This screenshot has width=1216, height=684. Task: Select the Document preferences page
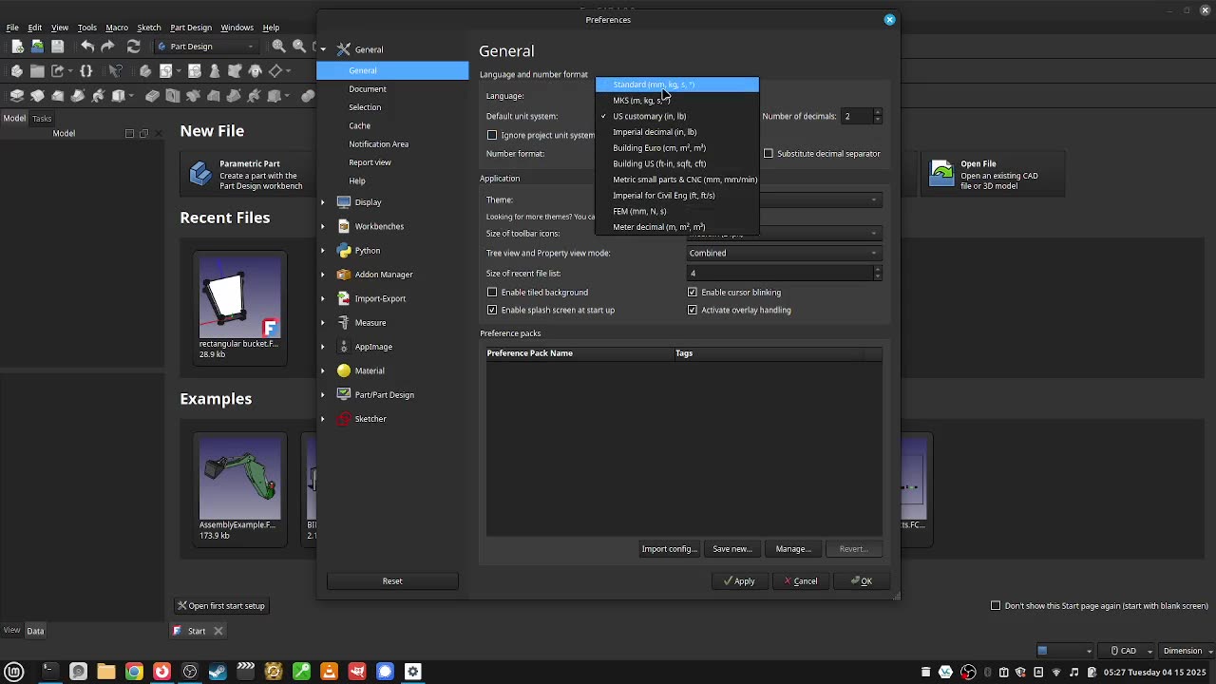coord(367,89)
